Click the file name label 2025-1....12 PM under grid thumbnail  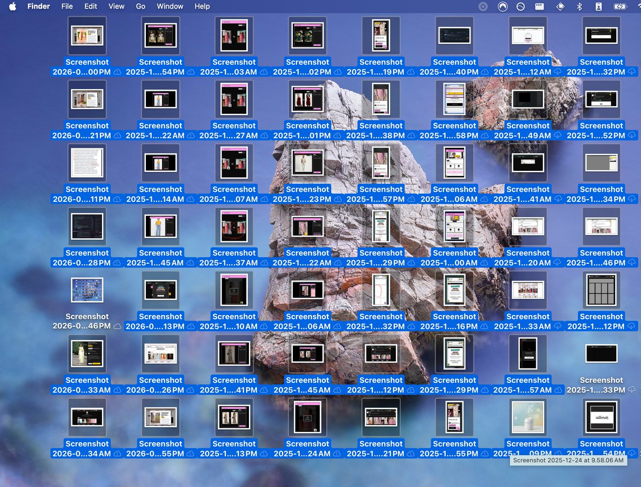point(596,326)
